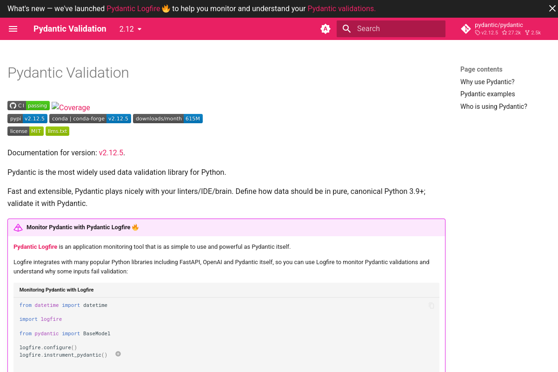558x372 pixels.
Task: Copy the Logfire code snippet to clipboard
Action: click(432, 306)
